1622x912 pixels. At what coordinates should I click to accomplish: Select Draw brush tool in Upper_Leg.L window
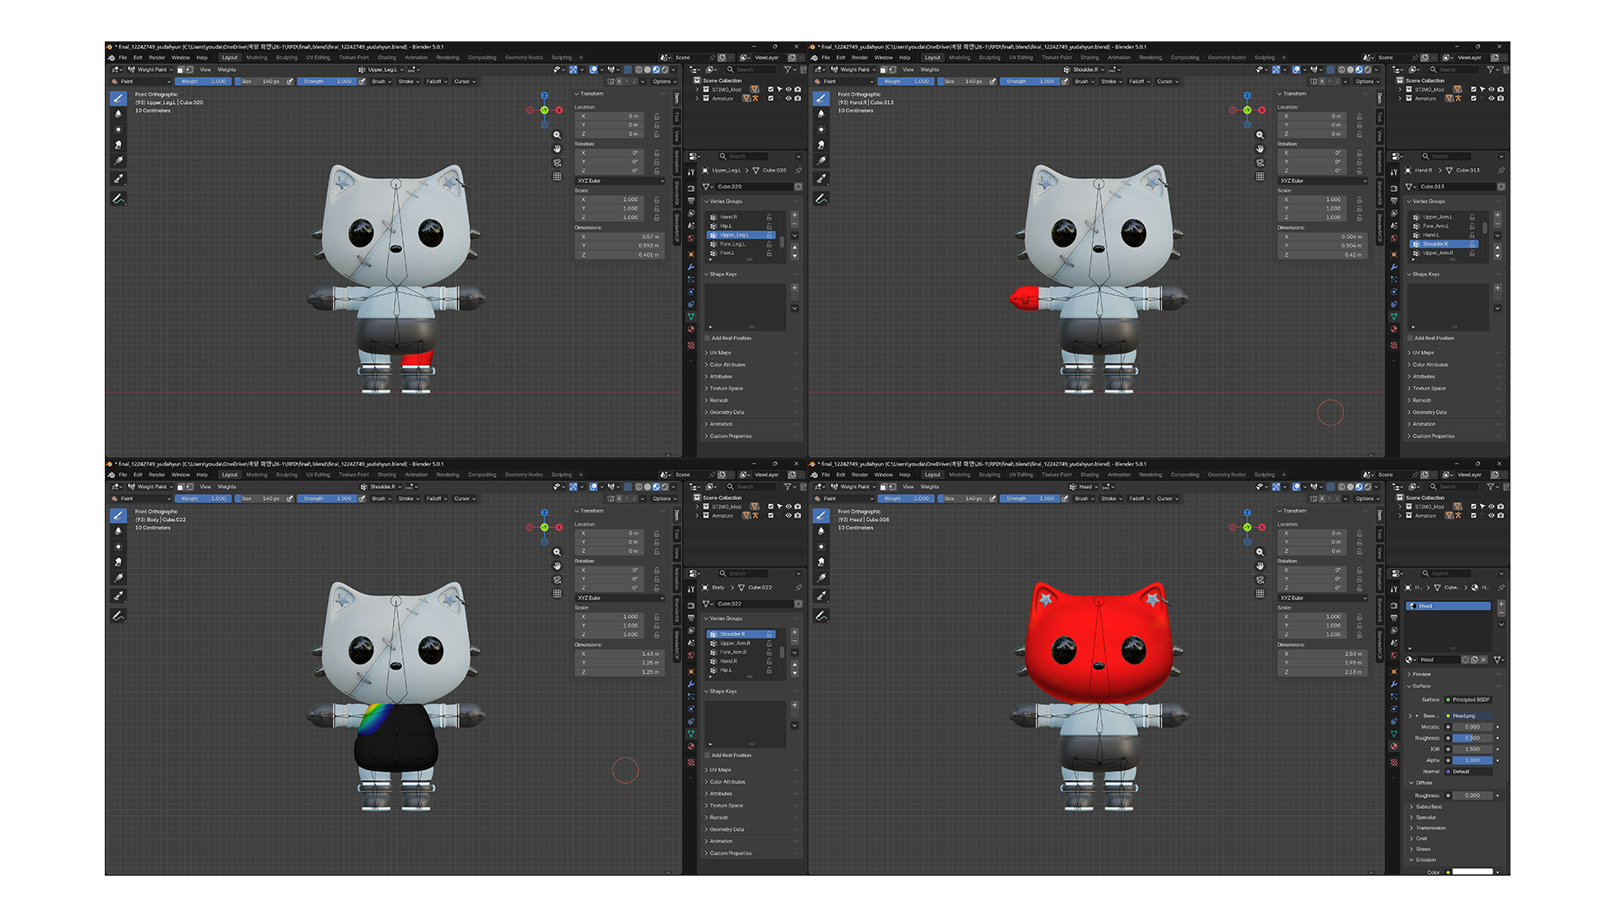pyautogui.click(x=118, y=98)
